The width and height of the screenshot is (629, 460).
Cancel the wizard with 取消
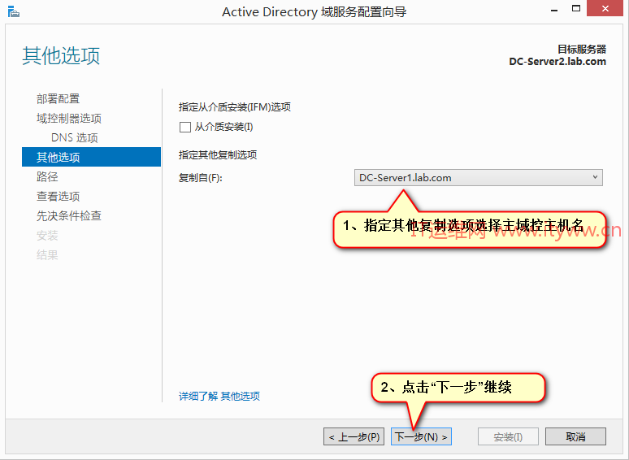point(575,436)
